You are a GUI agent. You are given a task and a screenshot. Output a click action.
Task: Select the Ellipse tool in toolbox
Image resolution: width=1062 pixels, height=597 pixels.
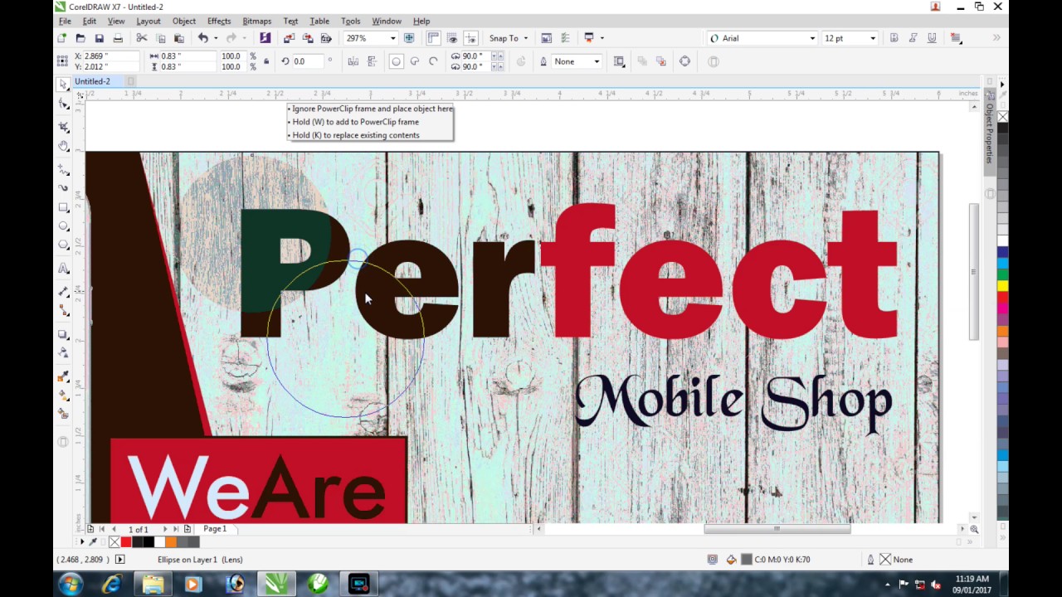pos(63,226)
